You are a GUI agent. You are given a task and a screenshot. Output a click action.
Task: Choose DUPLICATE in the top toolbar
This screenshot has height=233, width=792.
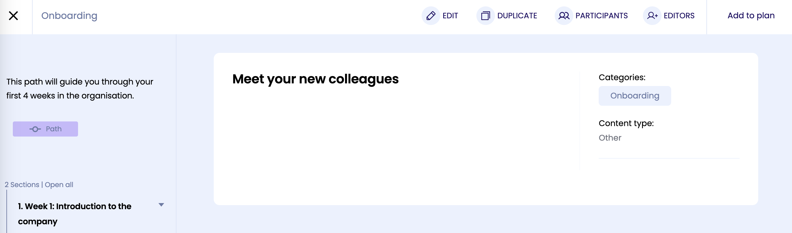[x=517, y=16]
